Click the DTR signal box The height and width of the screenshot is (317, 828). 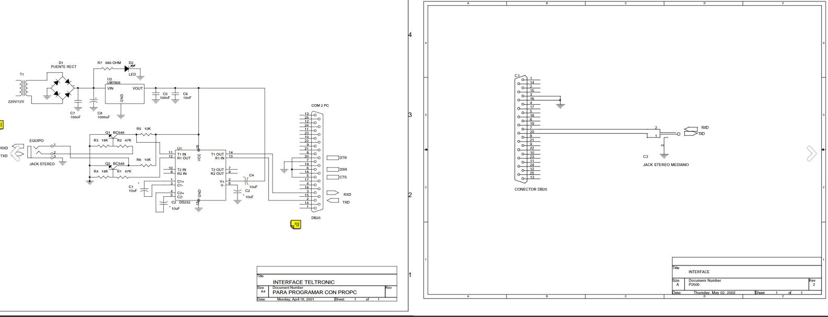(333, 158)
